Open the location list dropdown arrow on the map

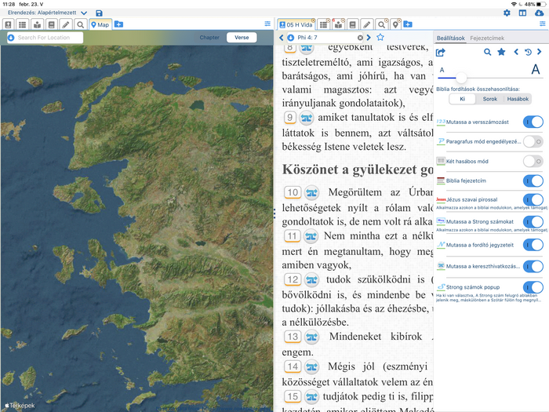[11, 38]
